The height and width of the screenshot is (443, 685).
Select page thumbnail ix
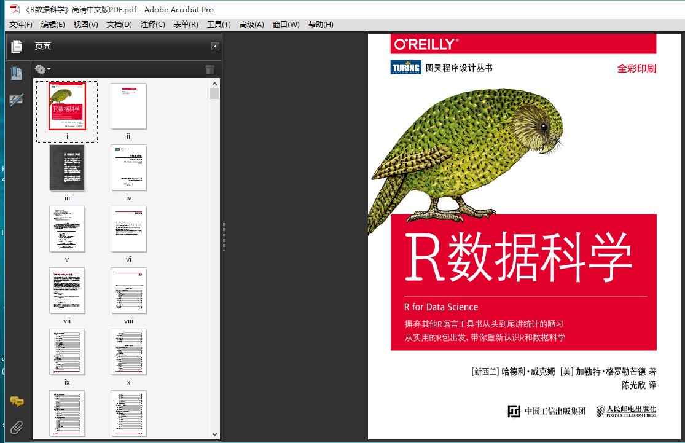tap(67, 352)
